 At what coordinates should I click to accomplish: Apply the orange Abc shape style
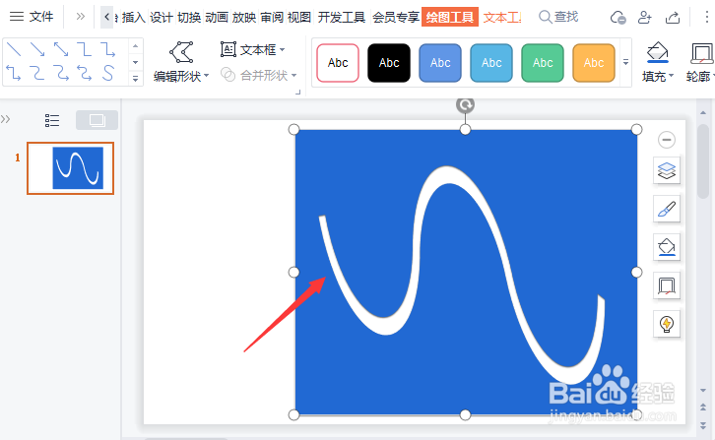(593, 63)
